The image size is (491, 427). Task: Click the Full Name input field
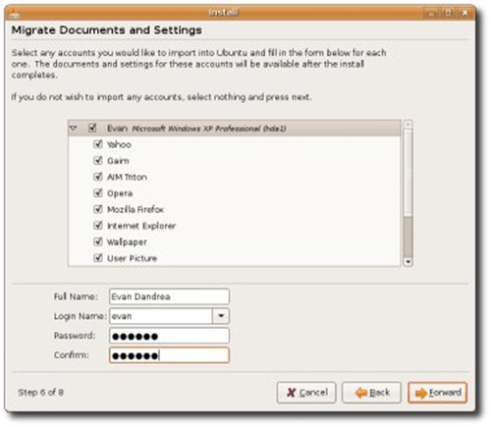pyautogui.click(x=169, y=296)
